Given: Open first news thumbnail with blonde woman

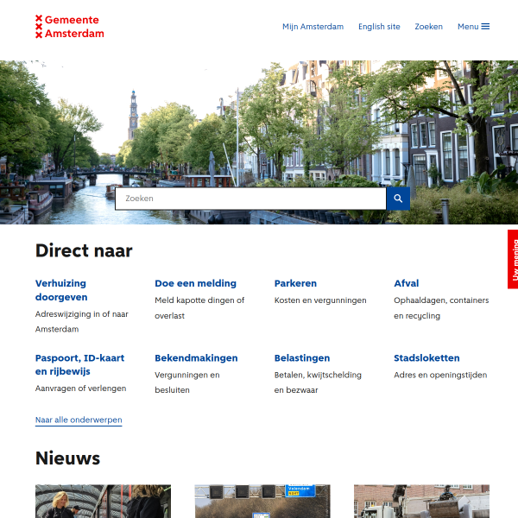Looking at the screenshot, I should [103, 501].
